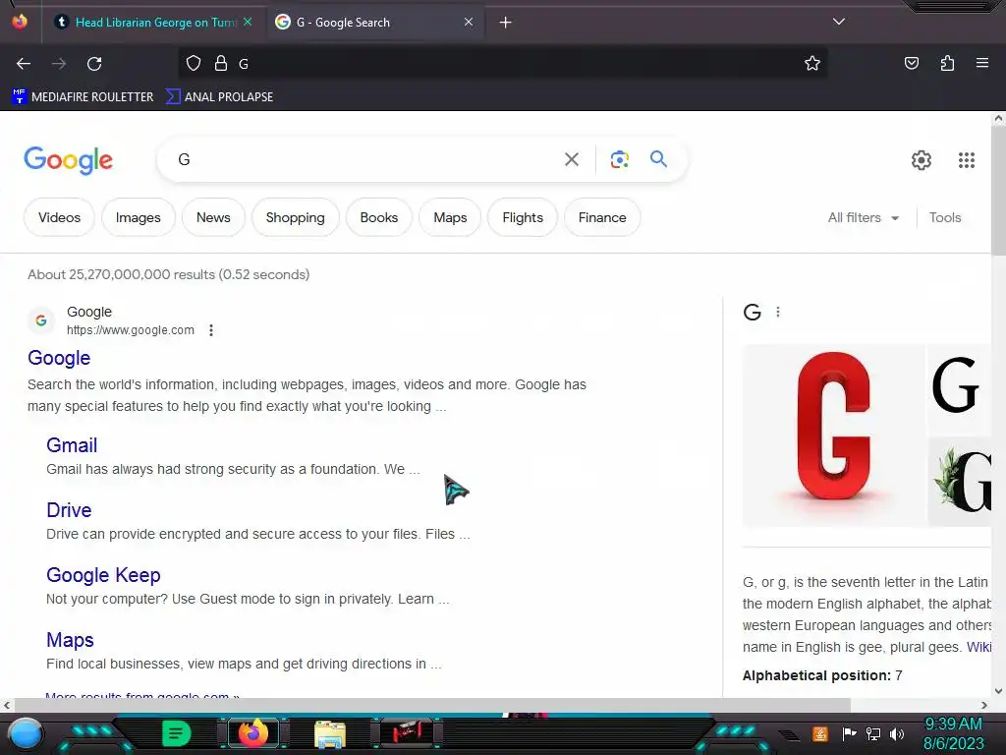Filter results by News

point(213,217)
